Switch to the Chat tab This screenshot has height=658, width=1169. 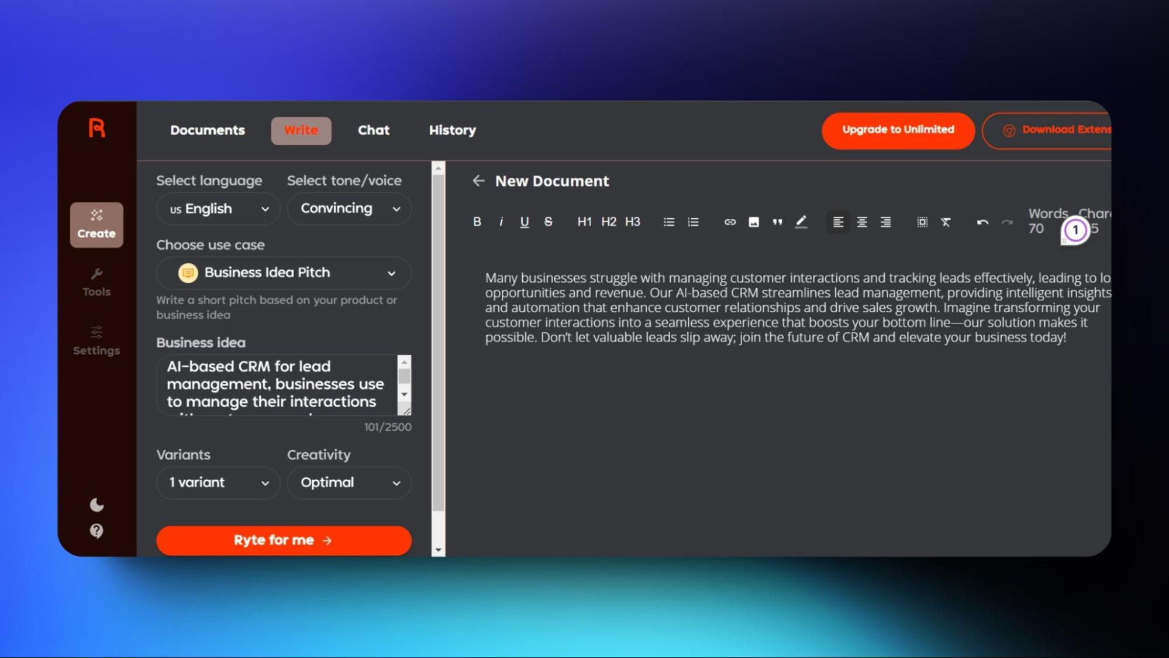point(373,129)
